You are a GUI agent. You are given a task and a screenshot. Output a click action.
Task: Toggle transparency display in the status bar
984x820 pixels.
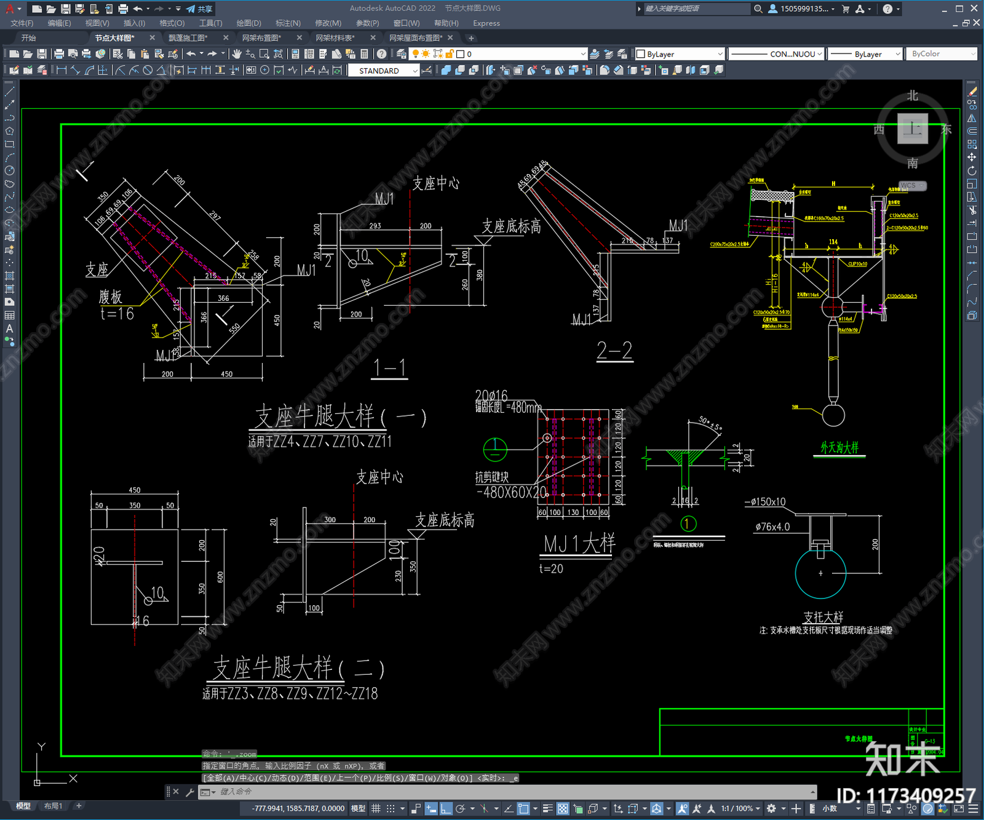563,808
